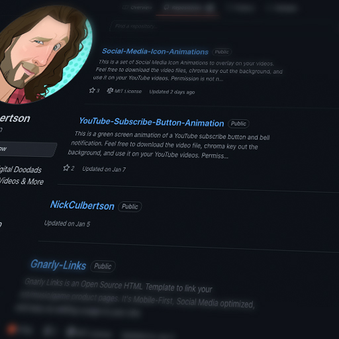The width and height of the screenshot is (339, 339).
Task: Click the Public badge beside Gnarly-Links
Action: click(x=103, y=266)
